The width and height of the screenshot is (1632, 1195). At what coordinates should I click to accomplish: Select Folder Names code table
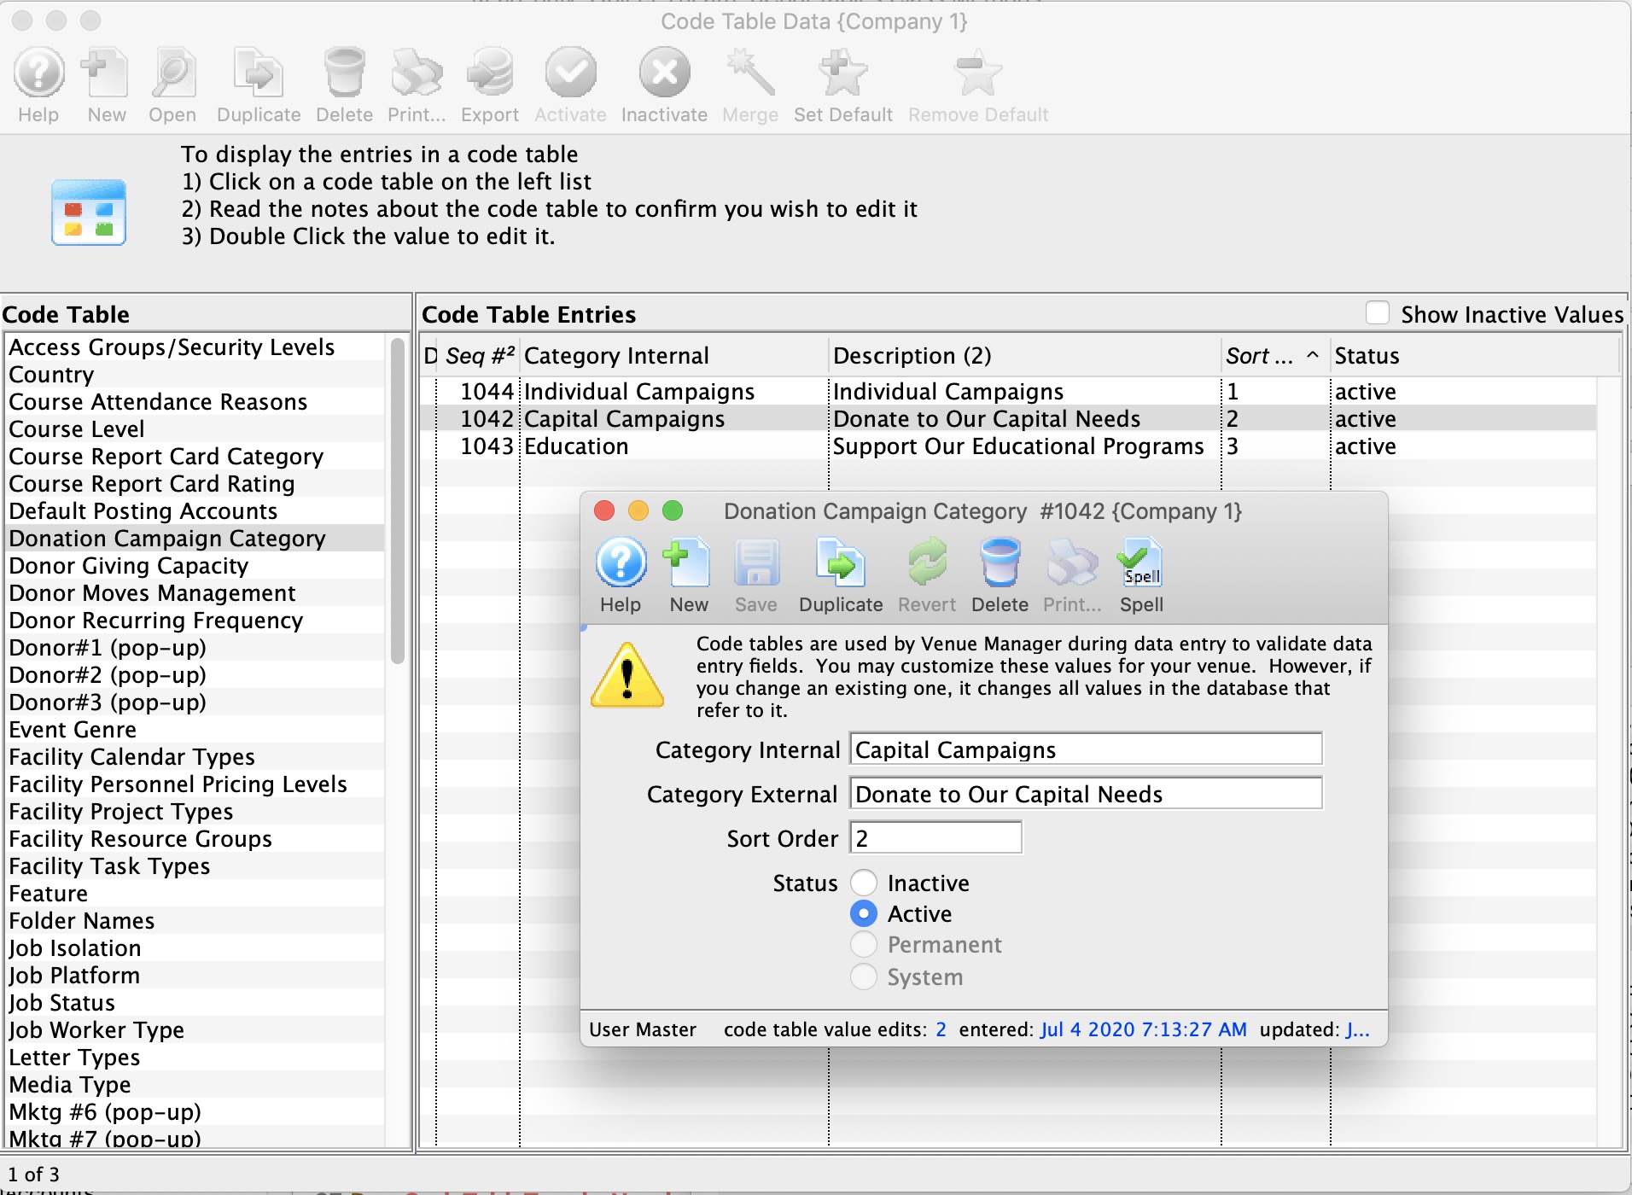(x=195, y=921)
